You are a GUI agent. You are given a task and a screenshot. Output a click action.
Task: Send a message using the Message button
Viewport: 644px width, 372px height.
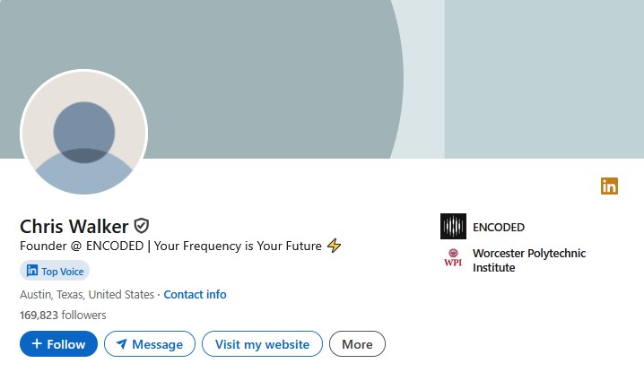click(149, 344)
